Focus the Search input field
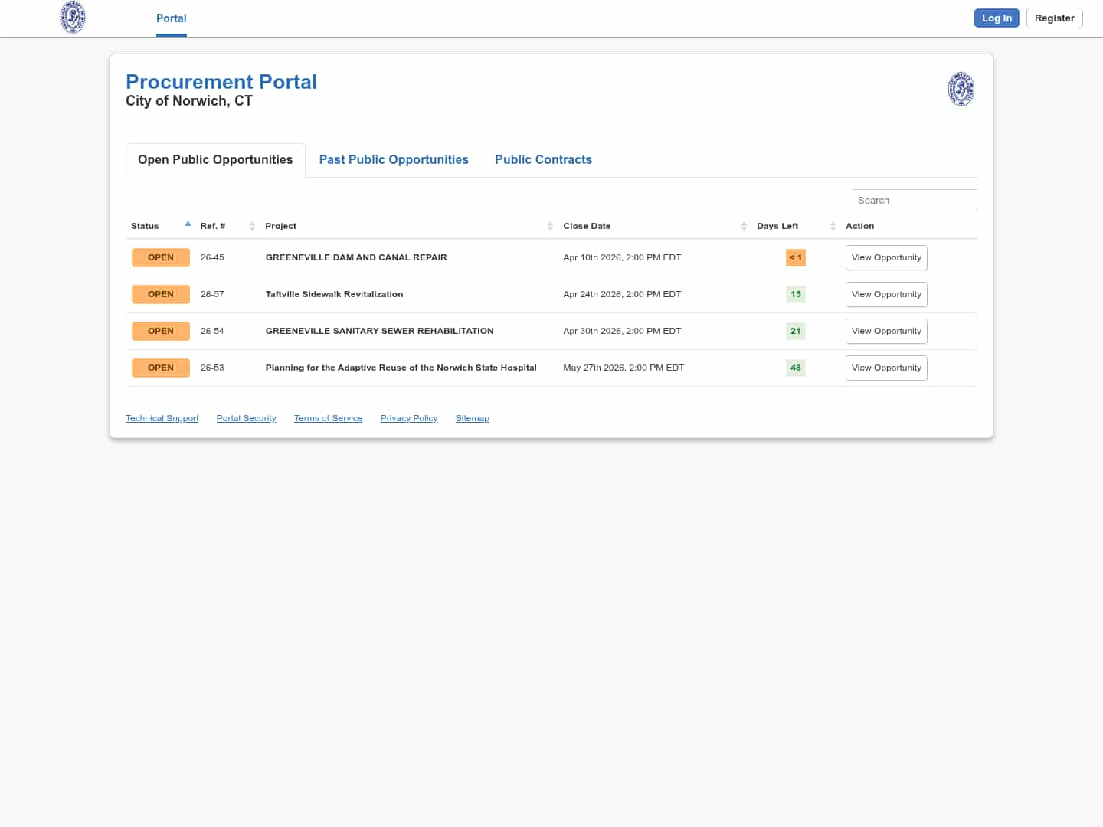 click(x=915, y=200)
